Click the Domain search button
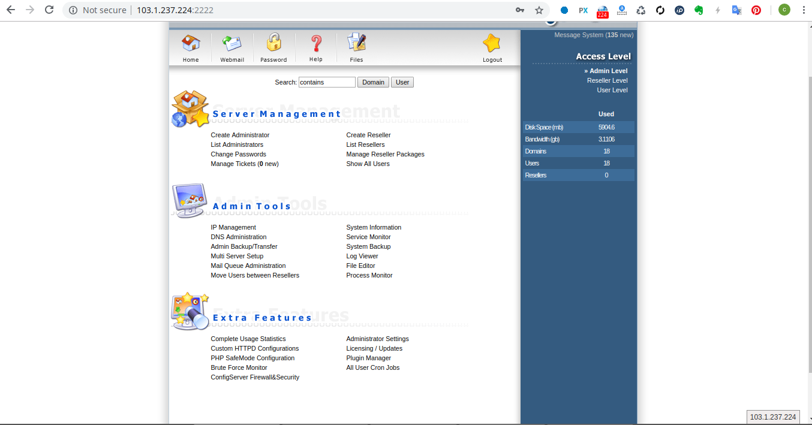Screen dimensions: 812x425 click(373, 83)
